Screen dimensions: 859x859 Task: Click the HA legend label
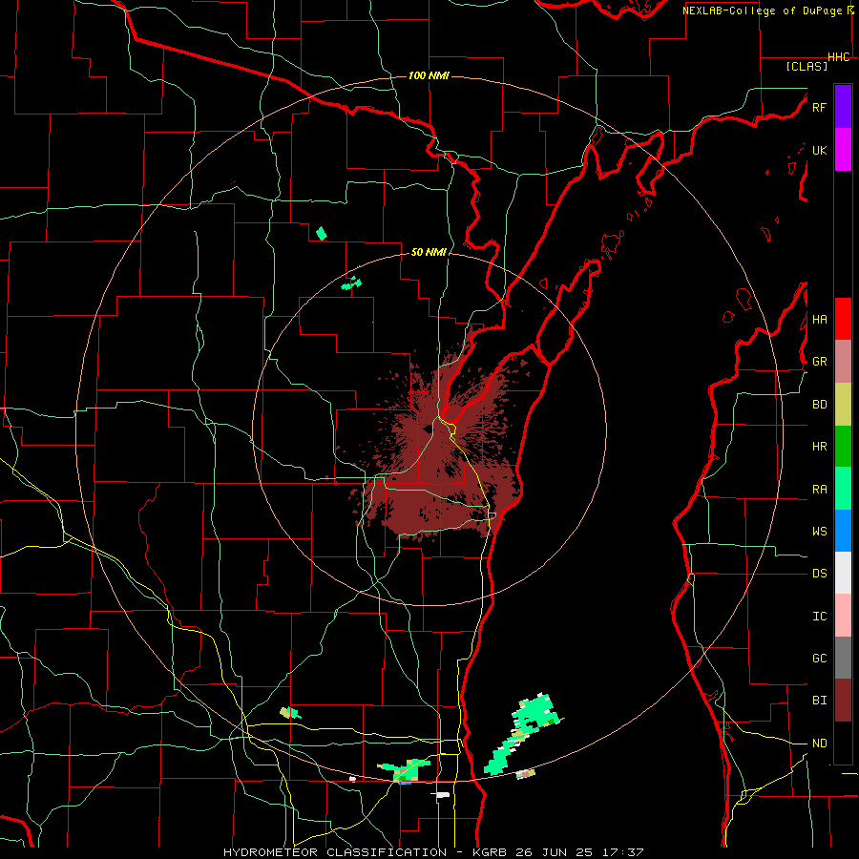(x=819, y=320)
